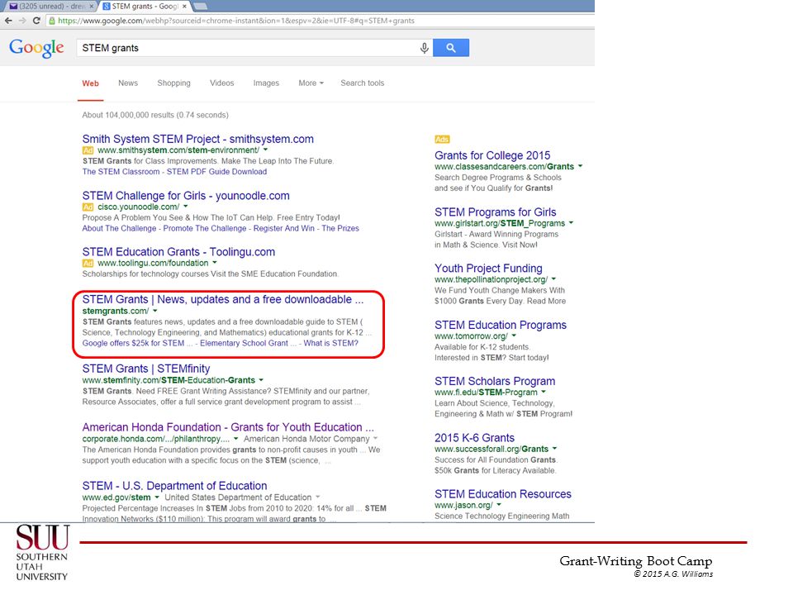Open Grants for College 2015 ad
The image size is (793, 595).
coord(492,156)
